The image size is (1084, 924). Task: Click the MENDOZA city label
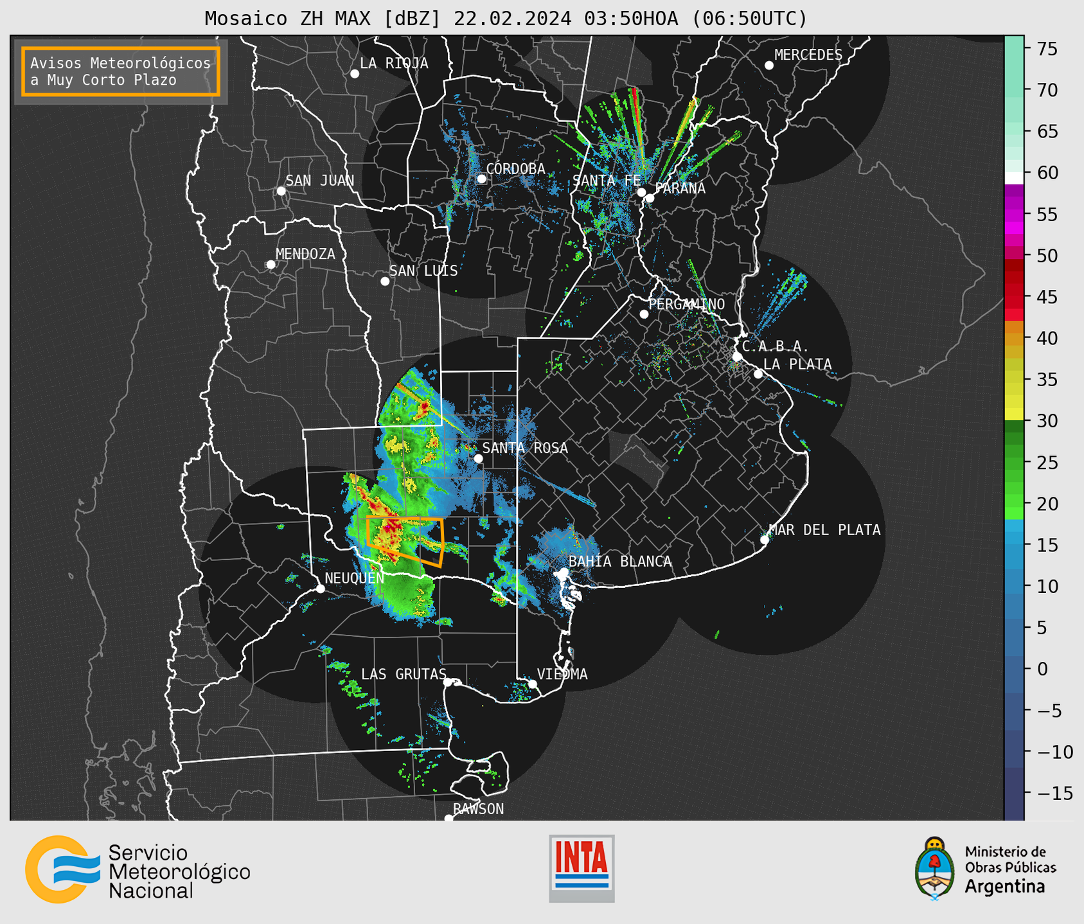[x=305, y=254]
